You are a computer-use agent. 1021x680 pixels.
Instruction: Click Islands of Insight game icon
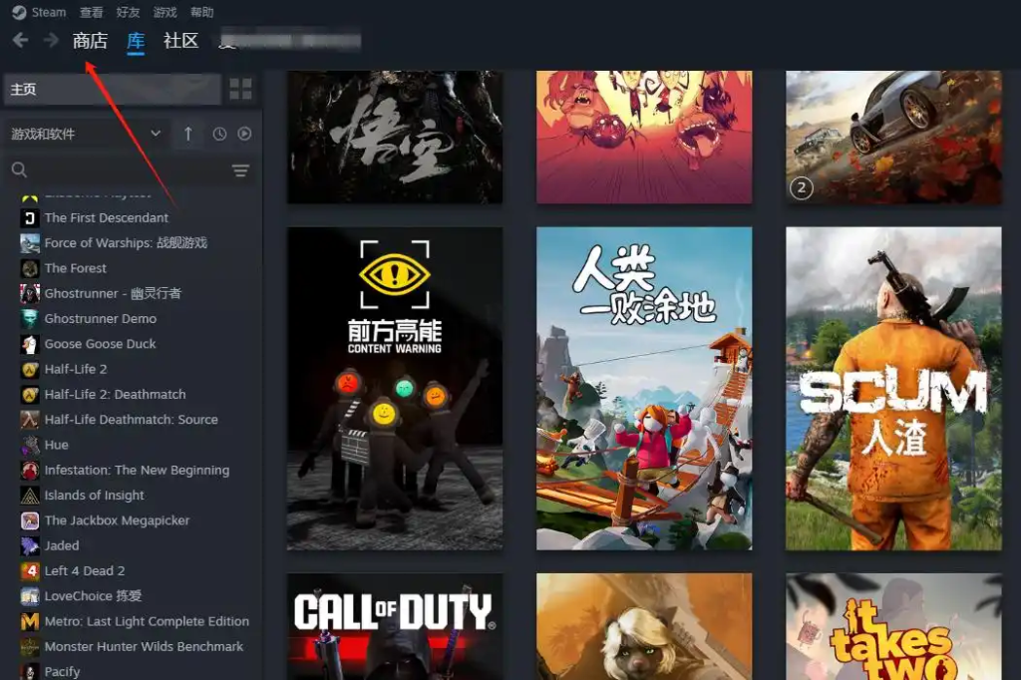pyautogui.click(x=29, y=496)
